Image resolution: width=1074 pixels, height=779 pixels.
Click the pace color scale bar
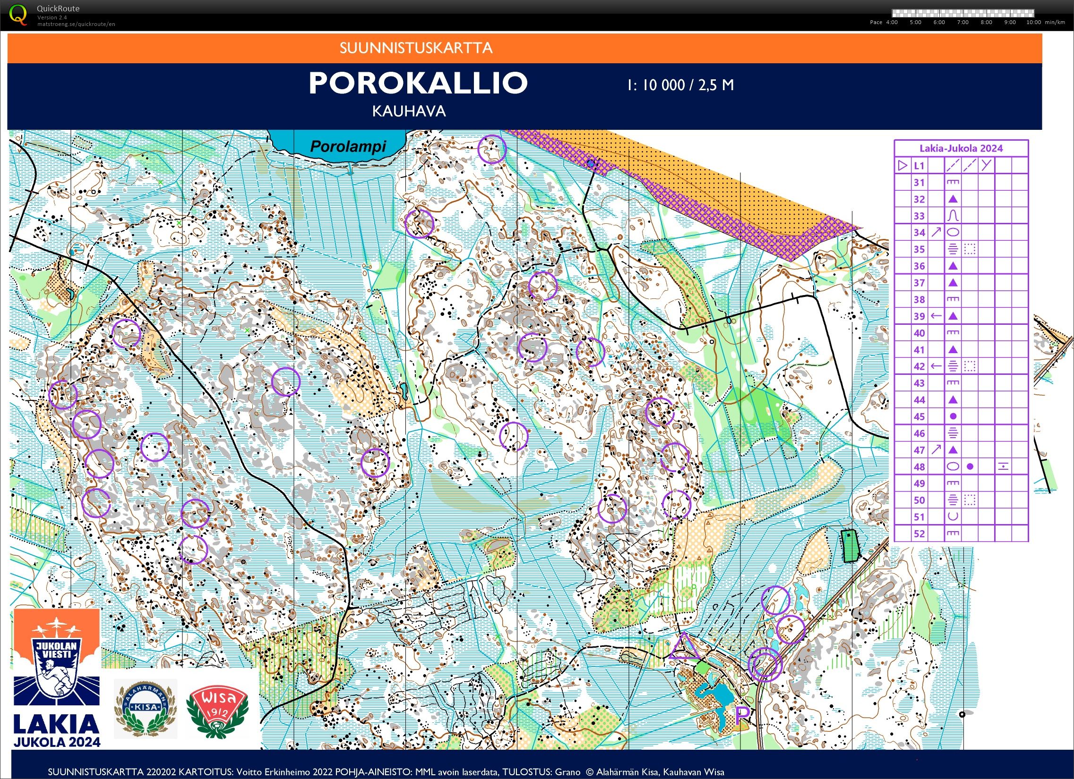(962, 13)
